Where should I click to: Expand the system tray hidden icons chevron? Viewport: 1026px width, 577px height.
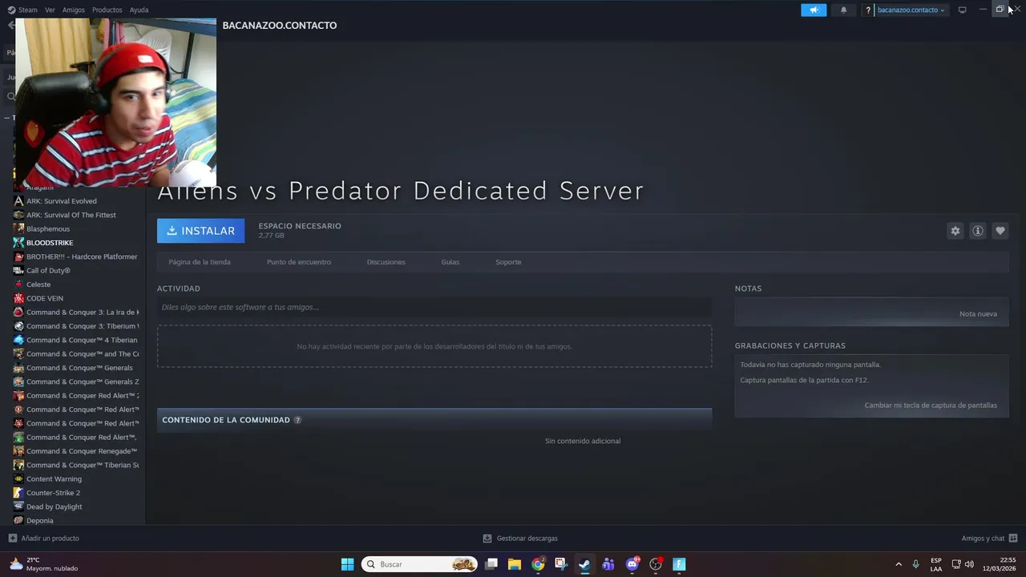click(899, 564)
